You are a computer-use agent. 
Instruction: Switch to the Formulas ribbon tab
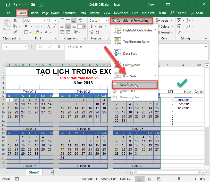69,13
